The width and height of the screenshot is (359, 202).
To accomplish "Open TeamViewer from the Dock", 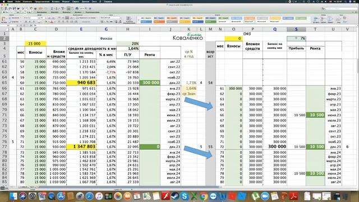I will (x=213, y=196).
